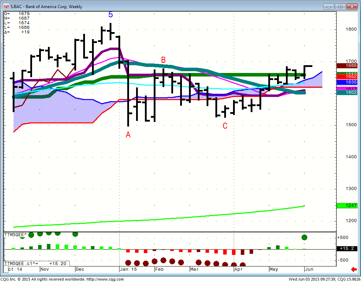This screenshot has height=282, width=361.
Task: Click the O= 1679 open value
Action: click(x=17, y=14)
